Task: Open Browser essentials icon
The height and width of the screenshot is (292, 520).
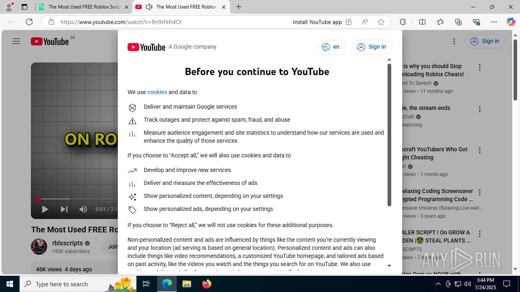Action: click(x=476, y=22)
